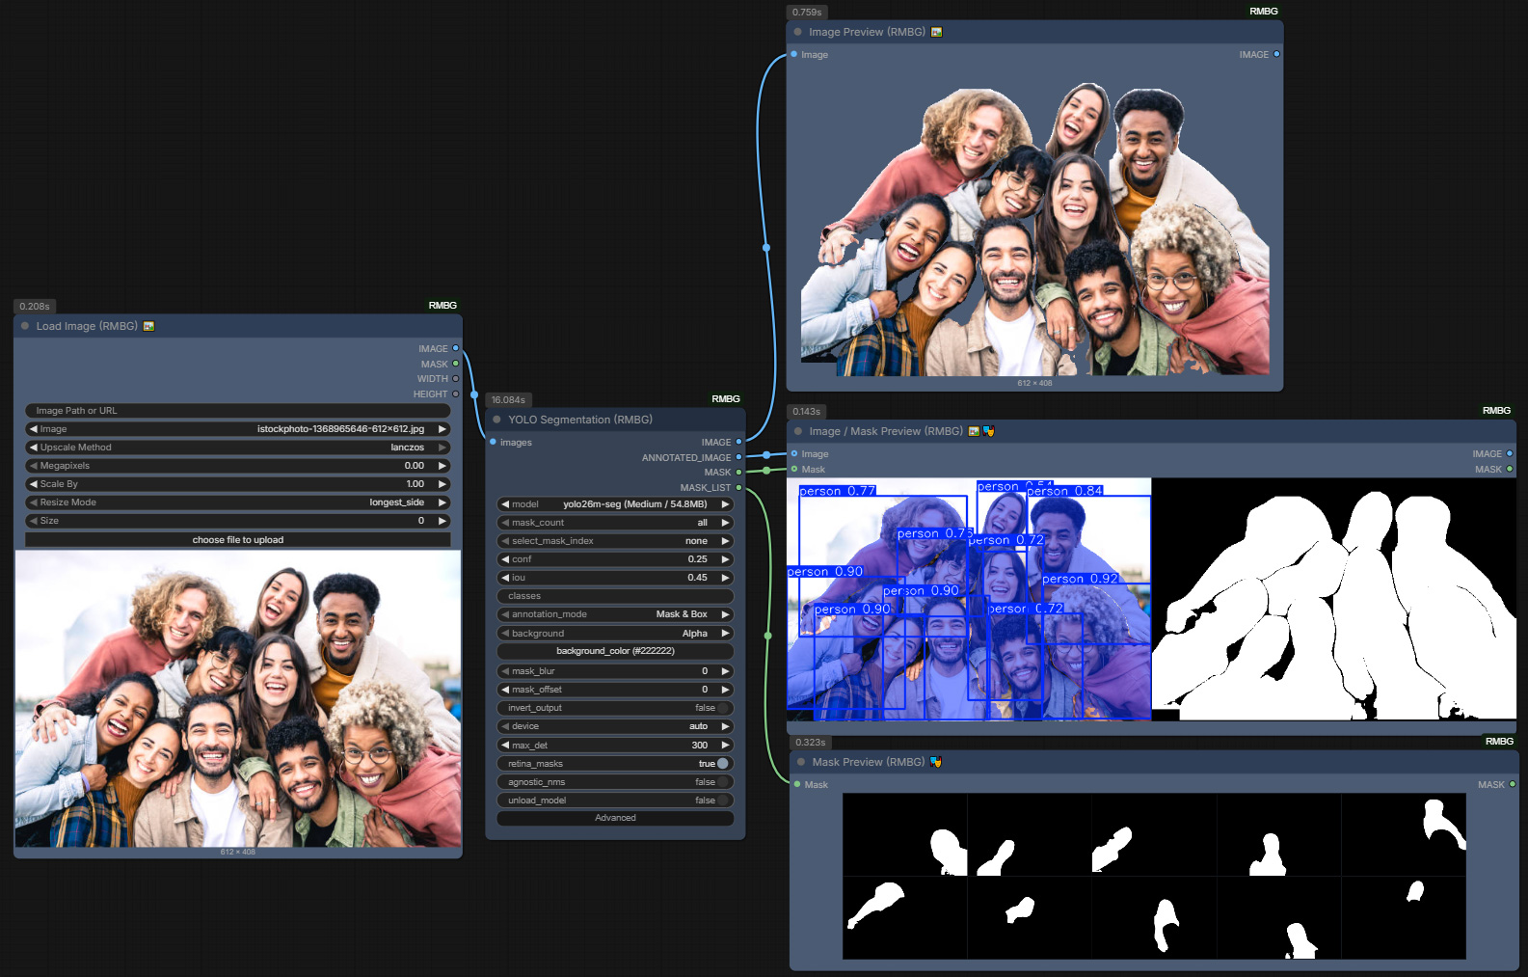Open model dropdown showing yolo26m-seg
The width and height of the screenshot is (1528, 977).
615,504
